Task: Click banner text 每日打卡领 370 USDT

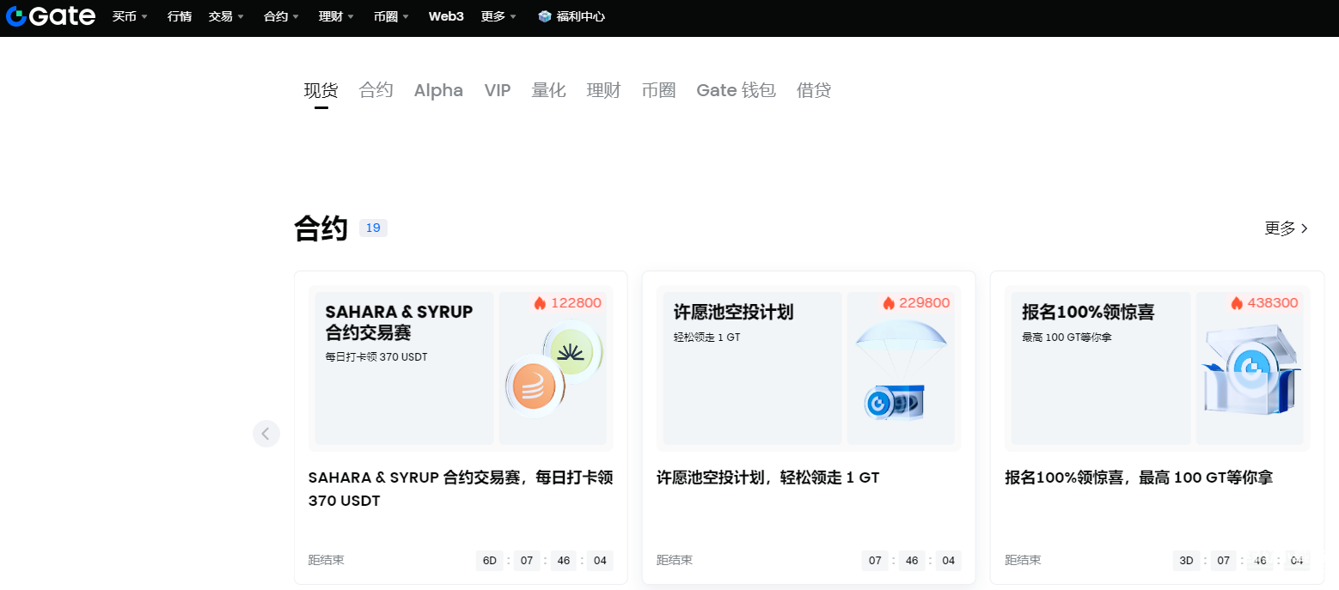Action: [x=376, y=356]
